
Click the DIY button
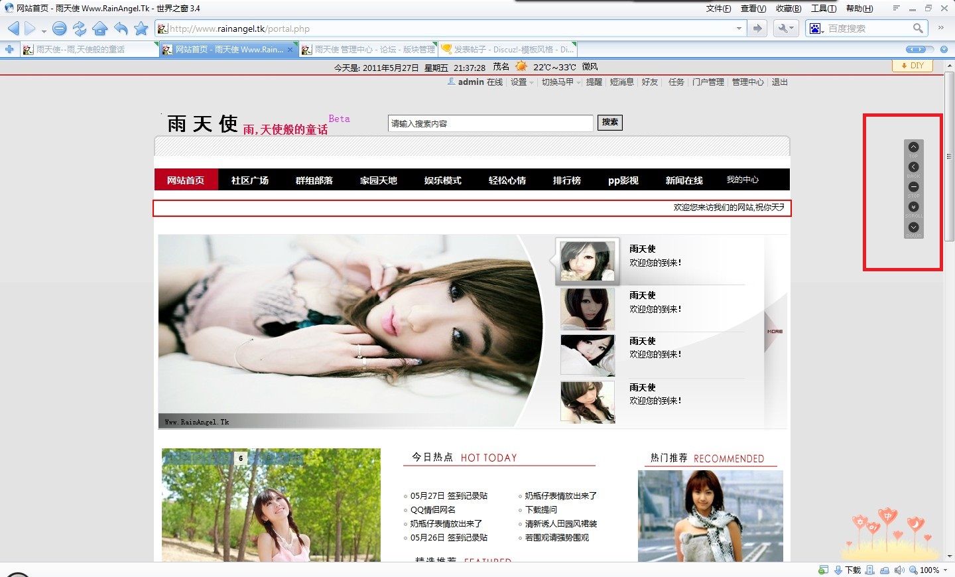tap(913, 66)
